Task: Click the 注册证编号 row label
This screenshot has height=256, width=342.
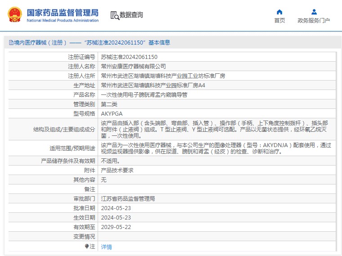Action: click(81, 57)
